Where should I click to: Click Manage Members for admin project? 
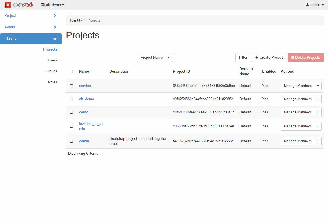click(298, 141)
